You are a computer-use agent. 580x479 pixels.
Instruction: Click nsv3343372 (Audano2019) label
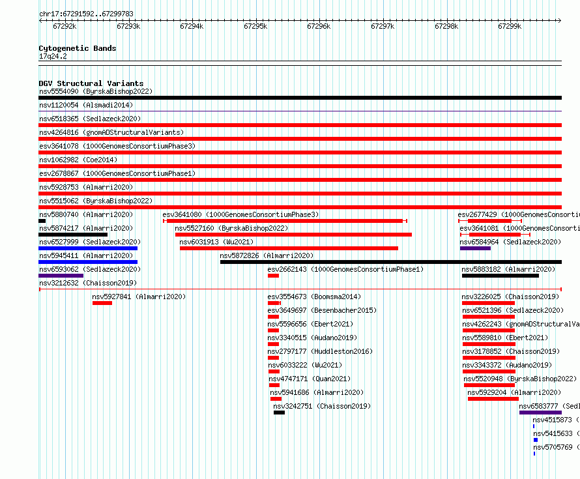point(507,365)
